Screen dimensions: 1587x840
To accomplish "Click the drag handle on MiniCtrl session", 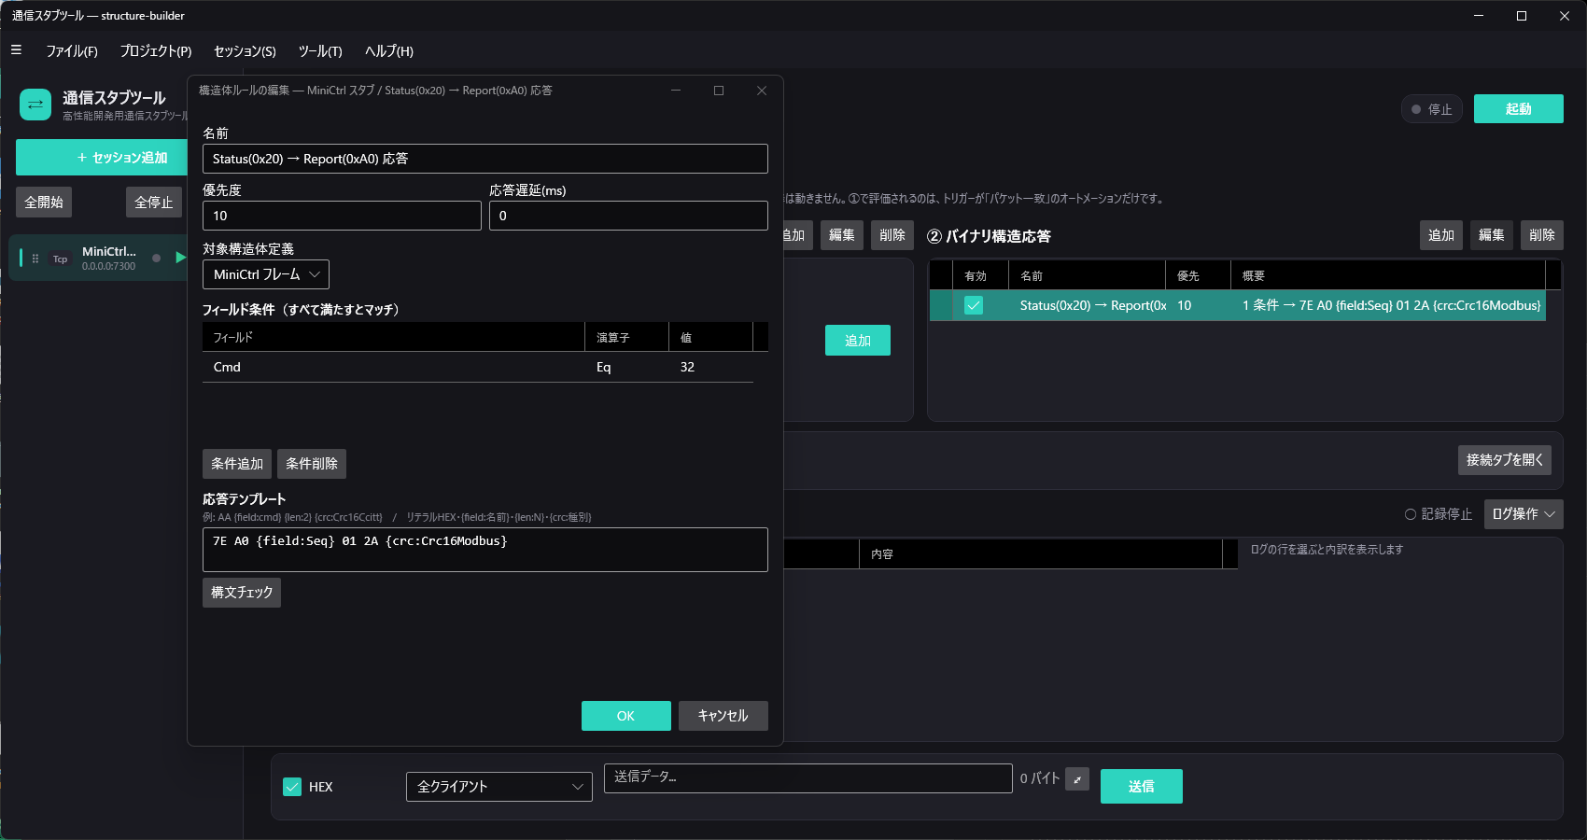I will pyautogui.click(x=35, y=259).
